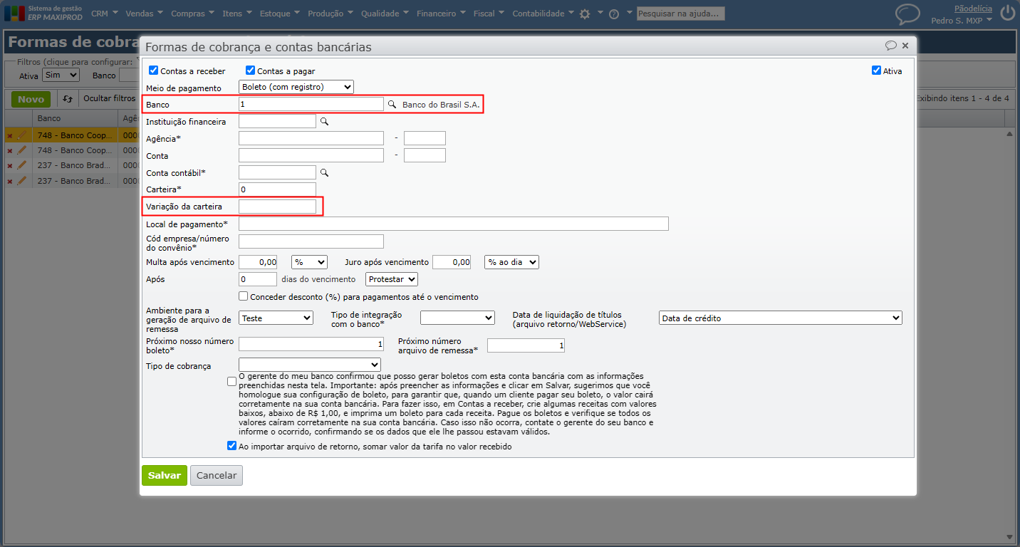Viewport: 1020px width, 547px height.
Task: Open Conta contábil lookup magnifier
Action: 324,172
